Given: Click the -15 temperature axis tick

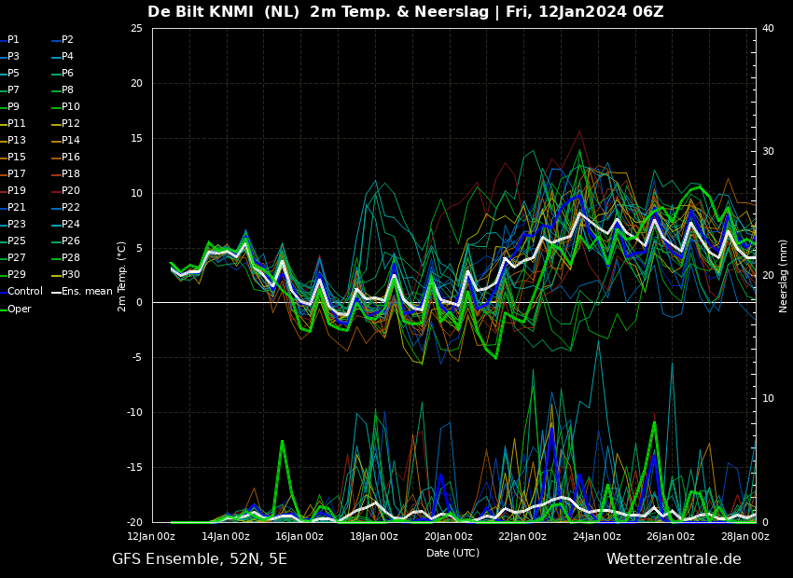Looking at the screenshot, I should (x=135, y=467).
